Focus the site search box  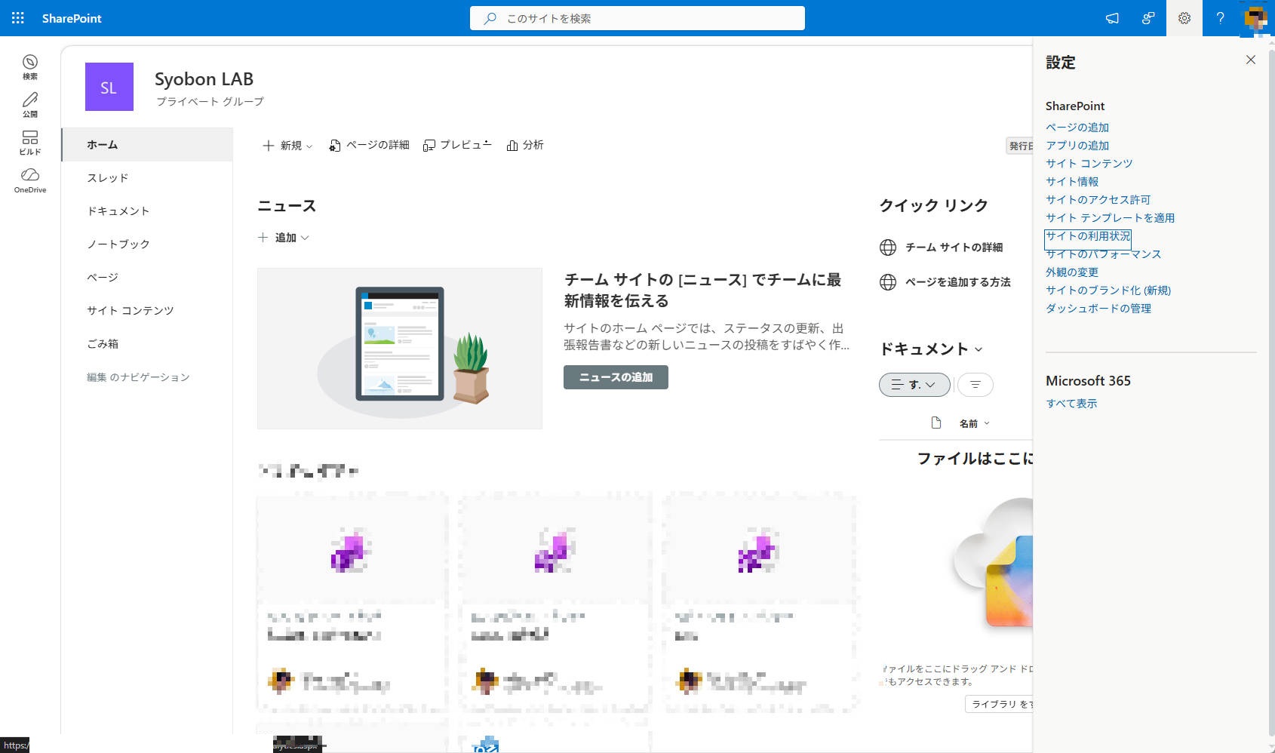637,18
